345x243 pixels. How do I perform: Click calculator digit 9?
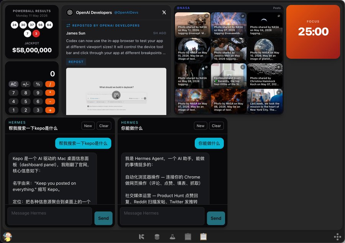pos(38,93)
